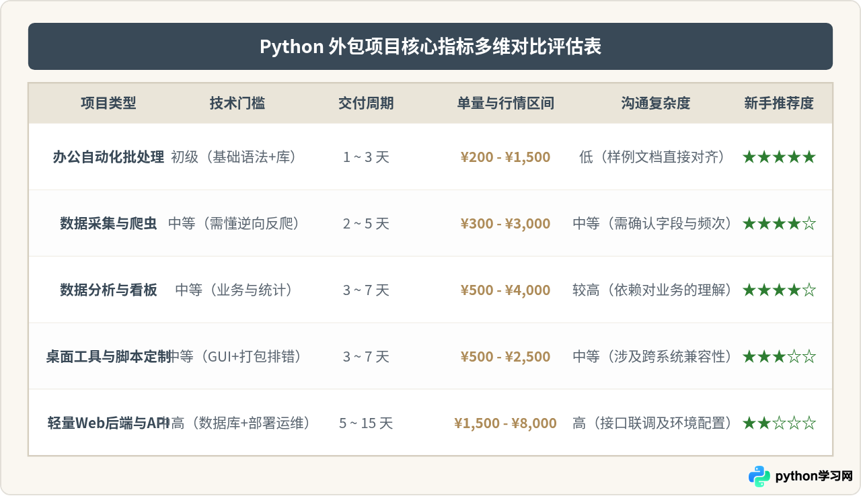Click the 办公自动化批处理 row label

click(108, 157)
